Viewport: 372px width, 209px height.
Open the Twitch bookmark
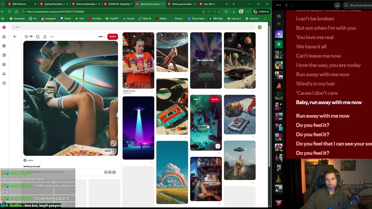[65, 19]
